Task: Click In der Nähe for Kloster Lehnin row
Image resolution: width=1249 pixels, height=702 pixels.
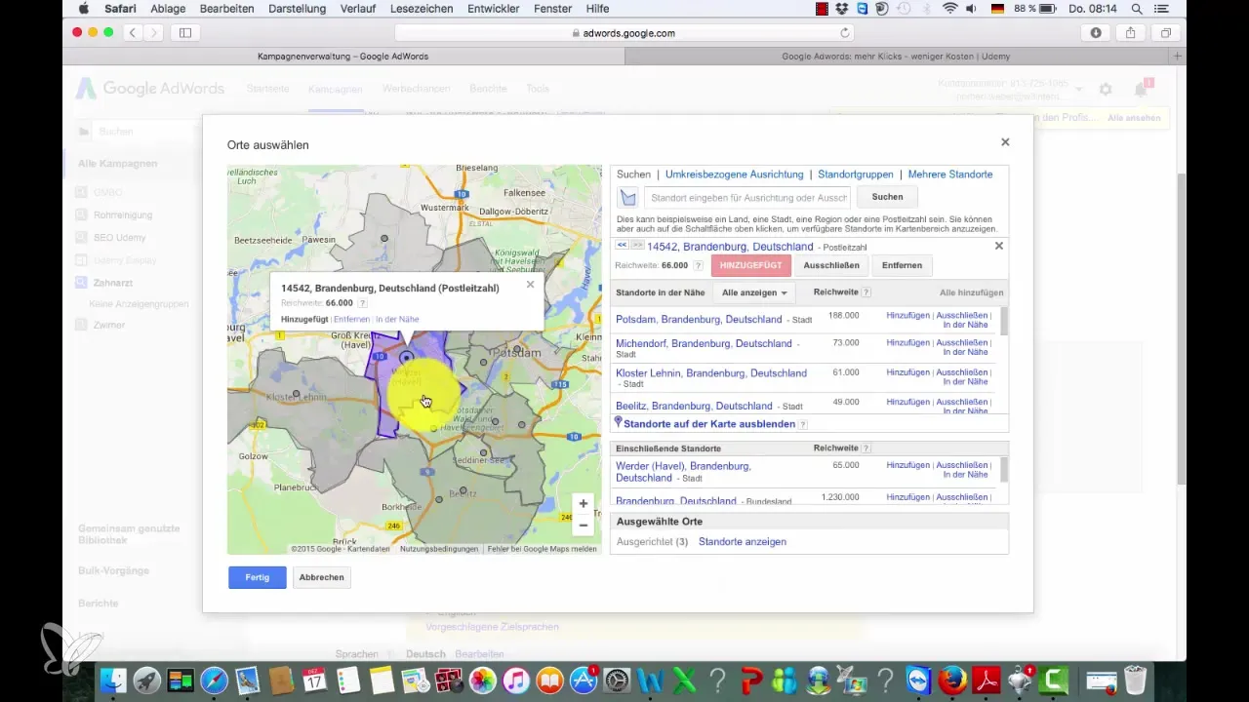Action: tap(967, 382)
